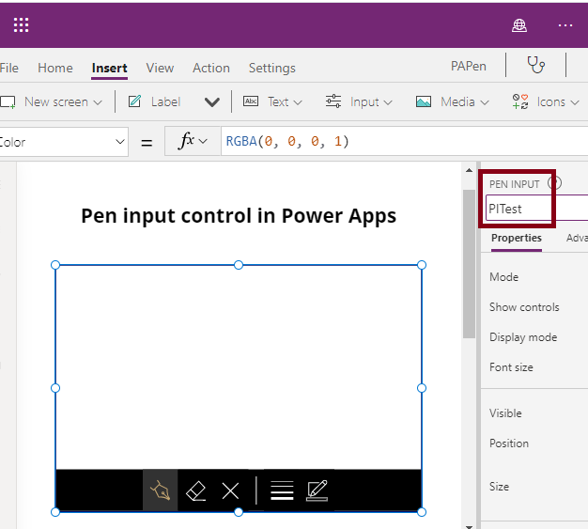Screen dimensions: 588x529
Task: Click the Position property label
Action: click(509, 443)
